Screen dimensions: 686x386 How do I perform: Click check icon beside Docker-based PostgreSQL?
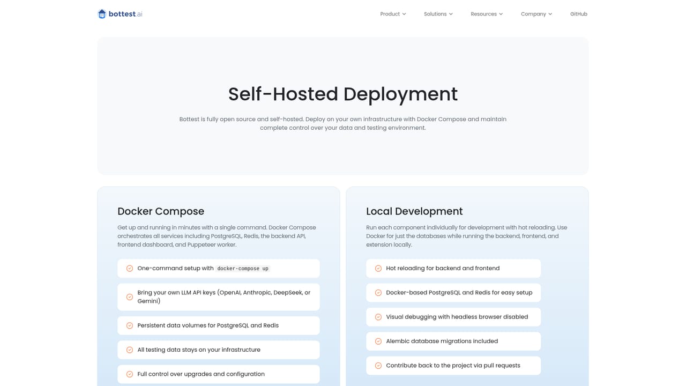(x=378, y=293)
